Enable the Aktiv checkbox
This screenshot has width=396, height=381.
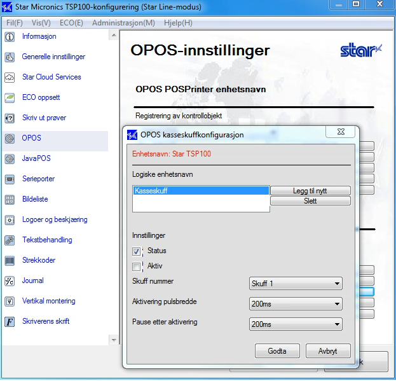click(x=137, y=267)
